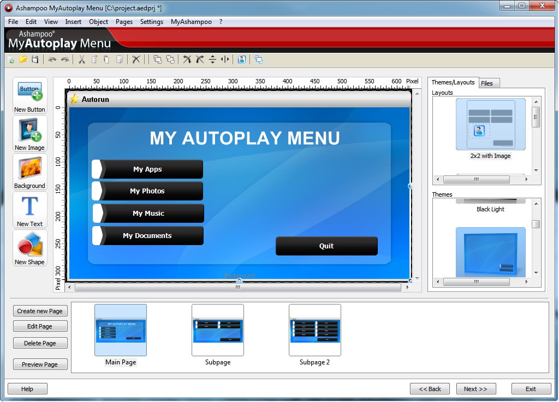Image resolution: width=559 pixels, height=402 pixels.
Task: Open the Background tool
Action: point(29,172)
